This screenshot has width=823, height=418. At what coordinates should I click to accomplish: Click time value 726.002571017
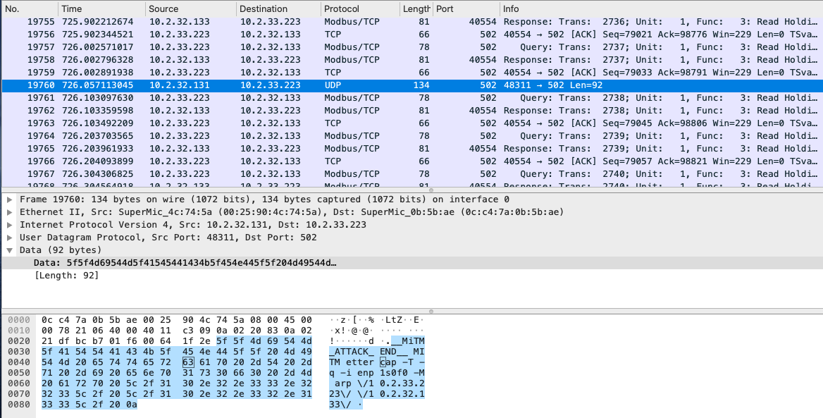click(x=98, y=47)
